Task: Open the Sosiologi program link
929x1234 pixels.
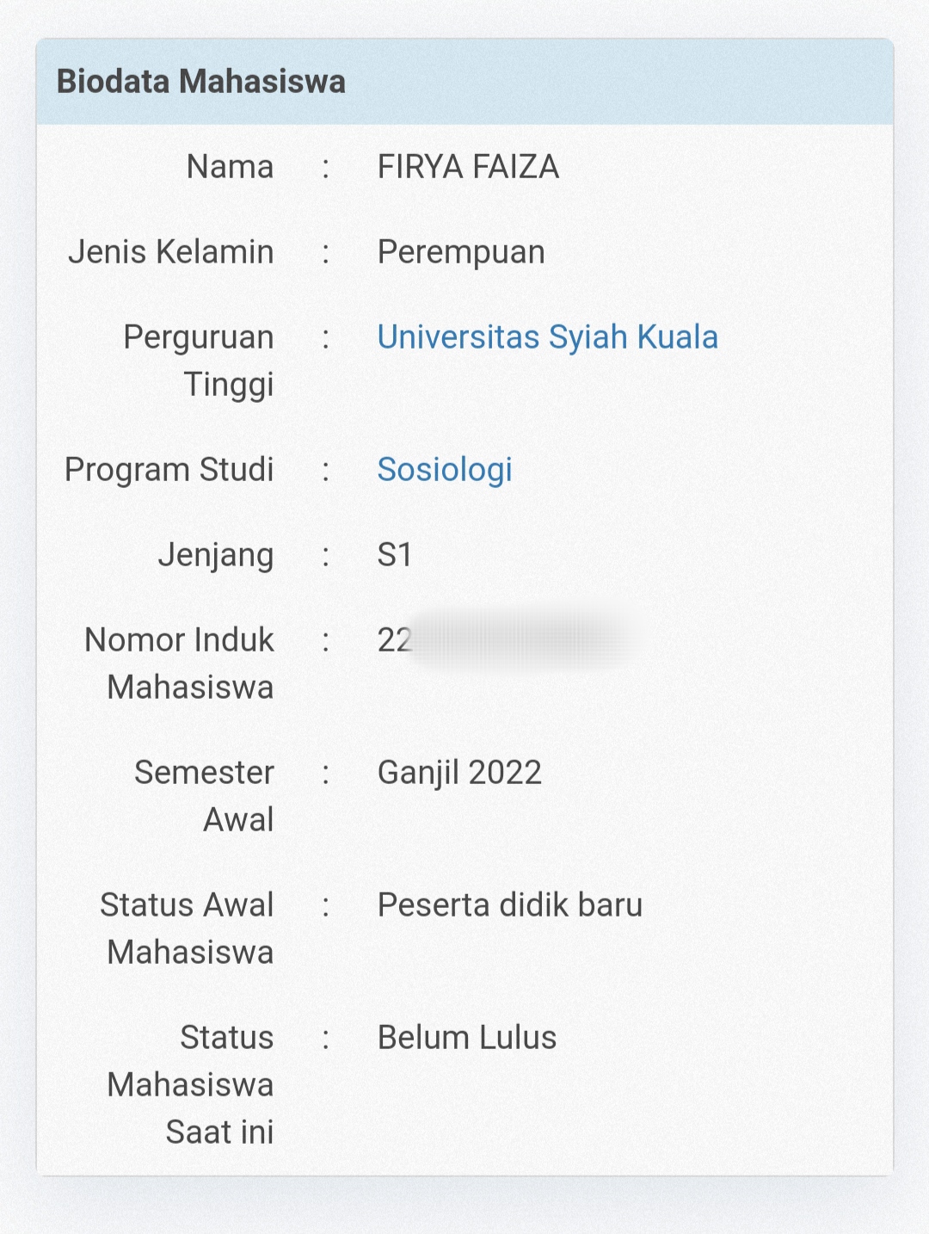Action: (445, 470)
